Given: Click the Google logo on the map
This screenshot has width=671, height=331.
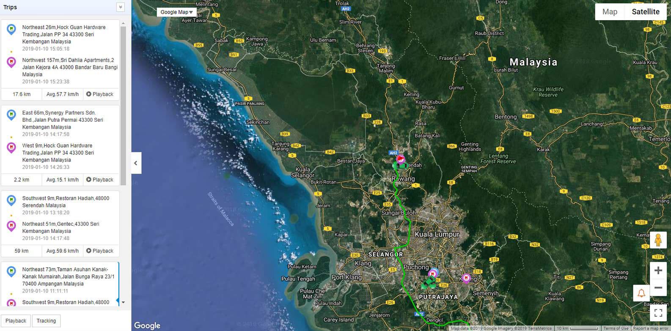Looking at the screenshot, I should pyautogui.click(x=147, y=326).
